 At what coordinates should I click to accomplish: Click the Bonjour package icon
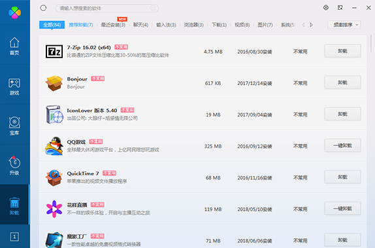coord(54,83)
